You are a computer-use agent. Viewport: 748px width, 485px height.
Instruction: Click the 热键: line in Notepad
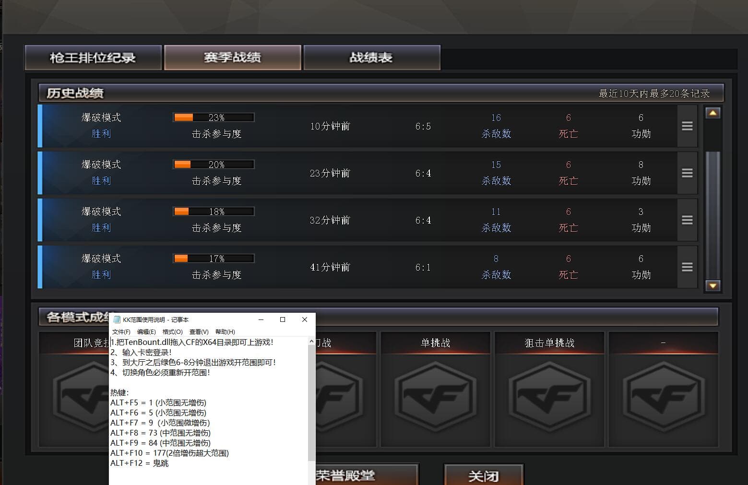[119, 393]
